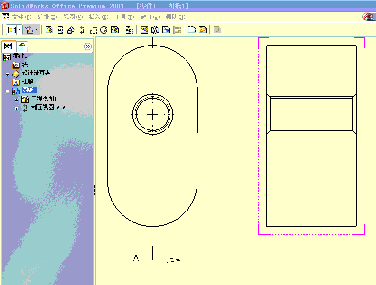Expand the 工程视图1 node
Image resolution: width=376 pixels, height=285 pixels.
point(16,100)
